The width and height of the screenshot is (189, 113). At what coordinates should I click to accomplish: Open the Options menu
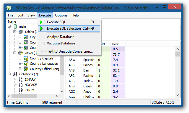(x=61, y=15)
